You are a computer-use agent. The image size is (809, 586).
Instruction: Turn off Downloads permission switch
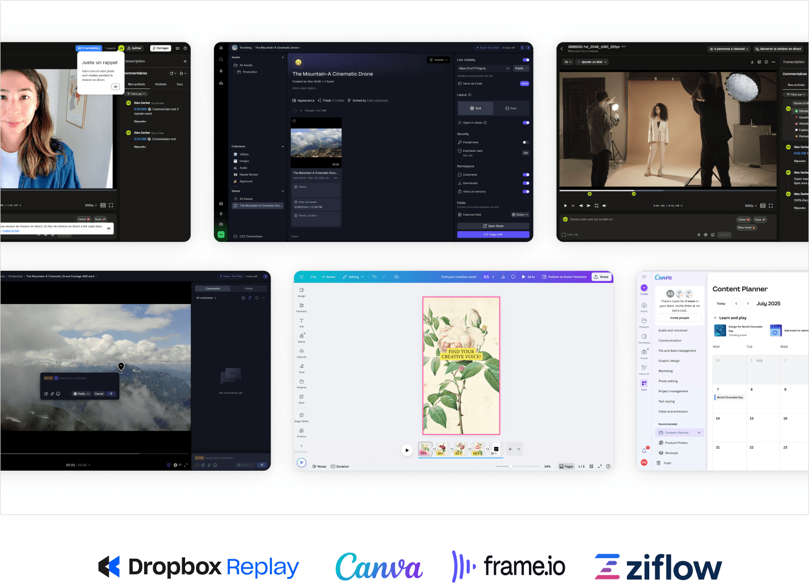tap(526, 183)
